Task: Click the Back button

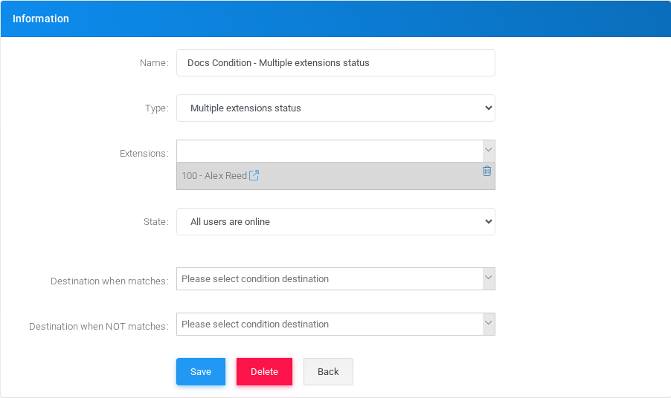Action: 328,371
